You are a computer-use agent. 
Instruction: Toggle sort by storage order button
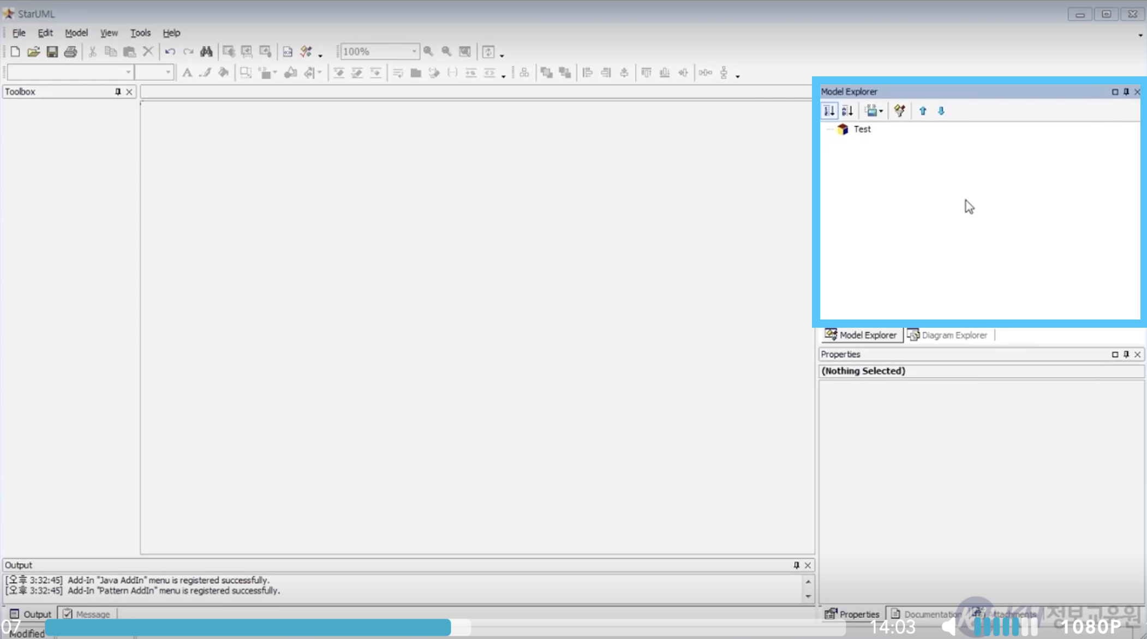point(829,111)
